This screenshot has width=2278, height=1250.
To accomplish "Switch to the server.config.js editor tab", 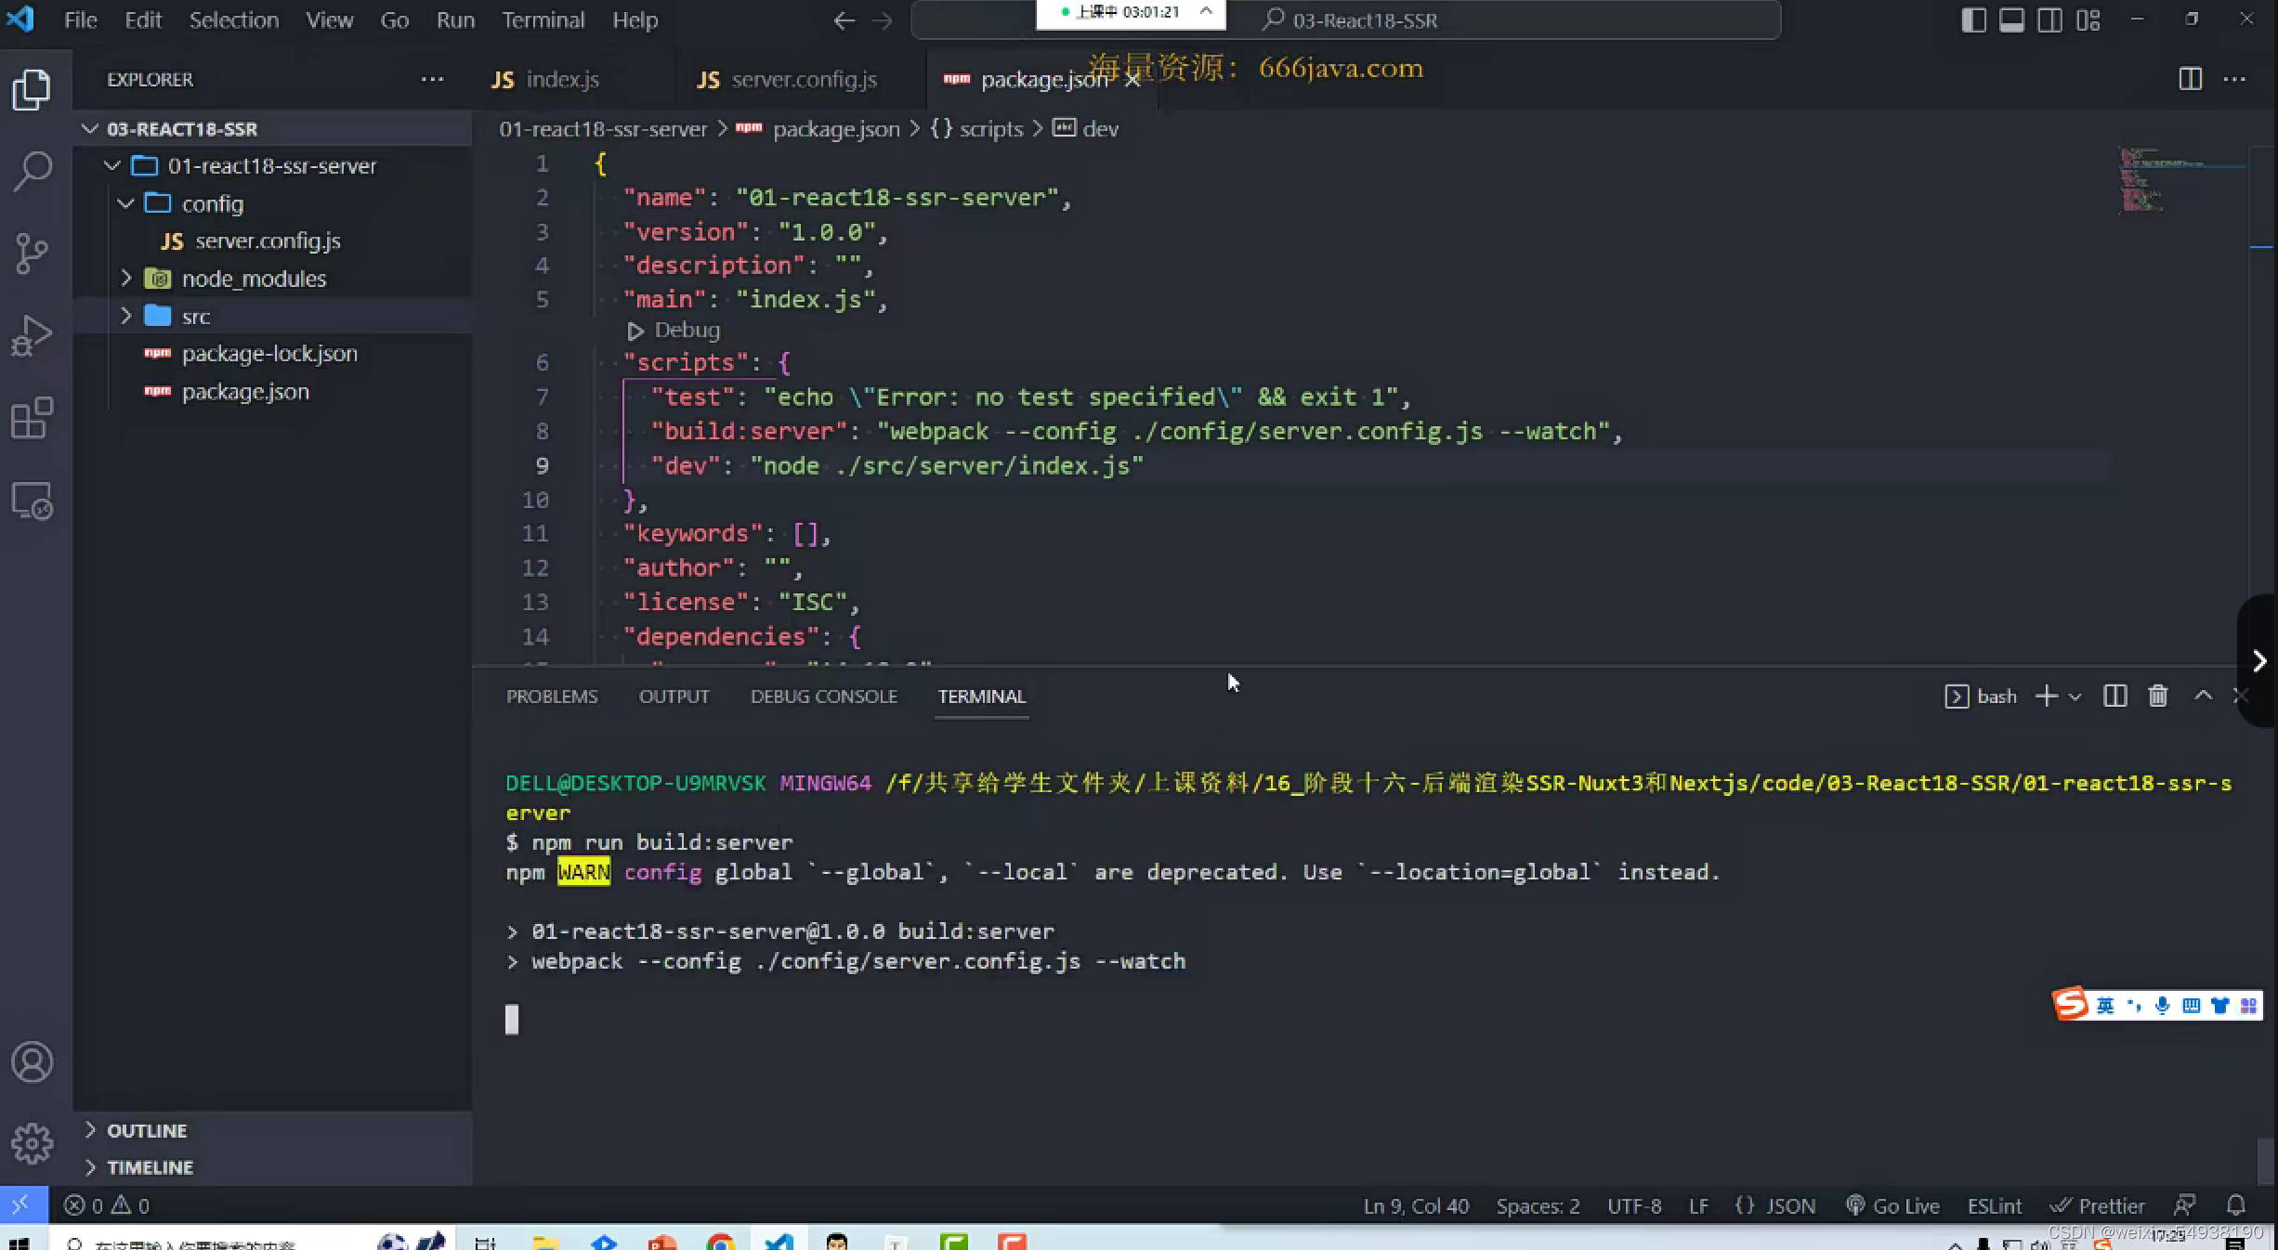I will click(786, 80).
